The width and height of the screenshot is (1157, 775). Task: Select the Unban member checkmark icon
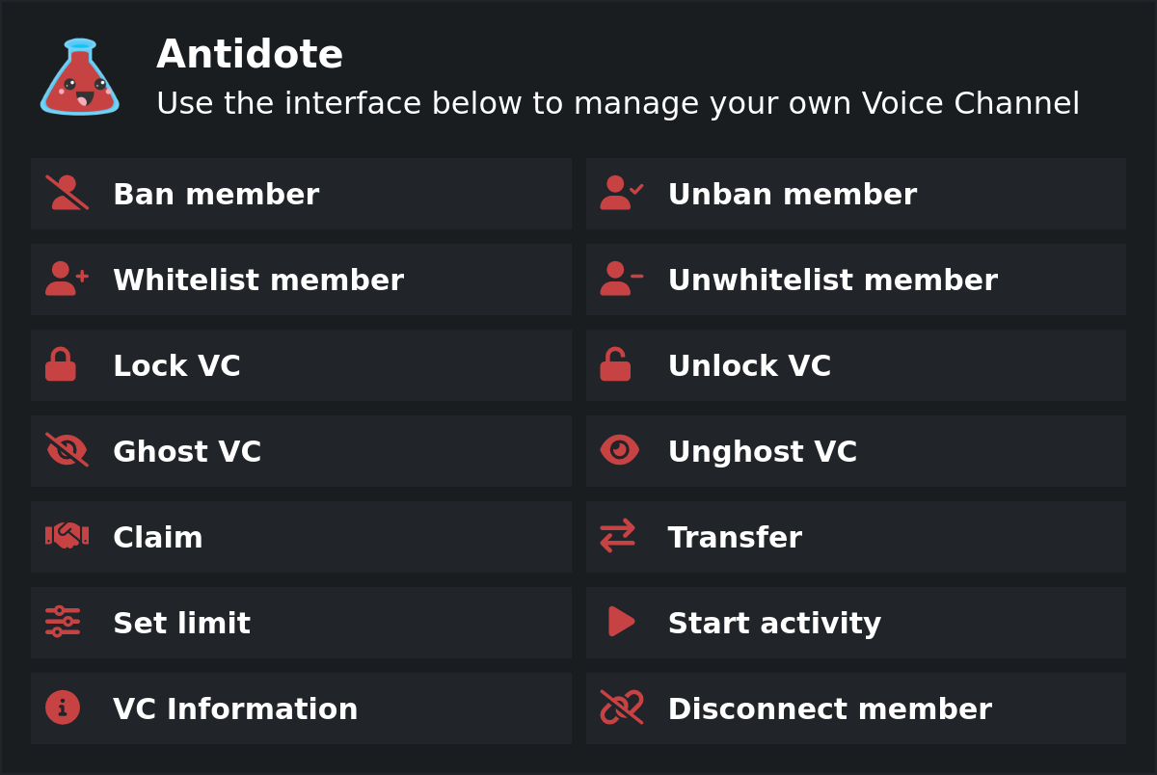(x=619, y=193)
